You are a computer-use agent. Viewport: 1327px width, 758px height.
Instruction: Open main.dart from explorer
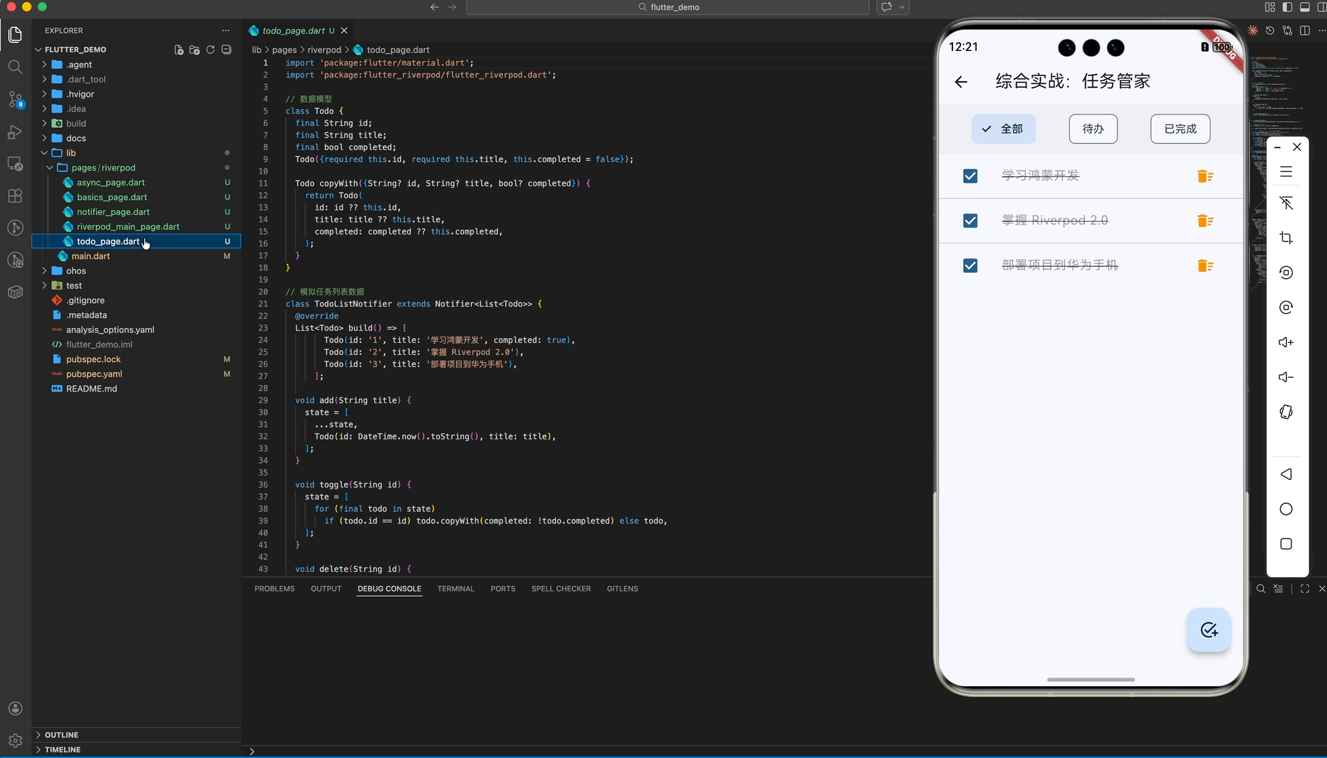tap(90, 256)
